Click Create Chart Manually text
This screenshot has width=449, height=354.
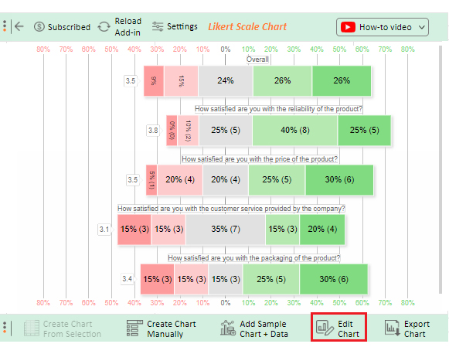click(172, 328)
